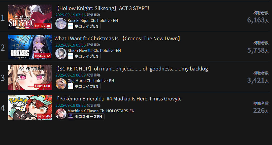Click the ホロライブEN tag under Gigi Murin

point(84,86)
